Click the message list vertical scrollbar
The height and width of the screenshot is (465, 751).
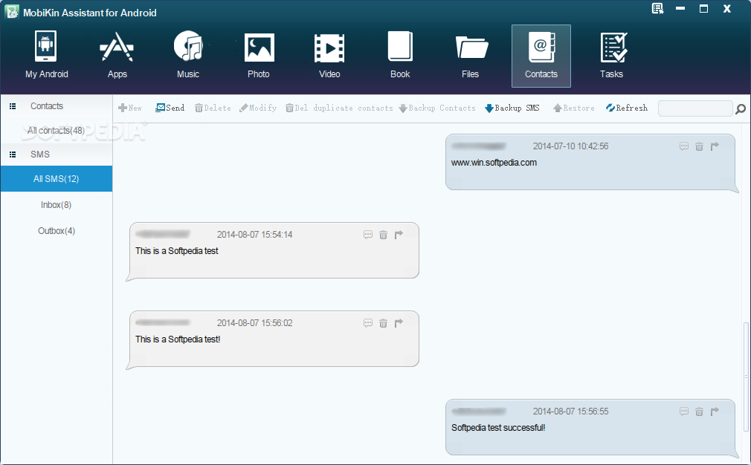tap(746, 377)
